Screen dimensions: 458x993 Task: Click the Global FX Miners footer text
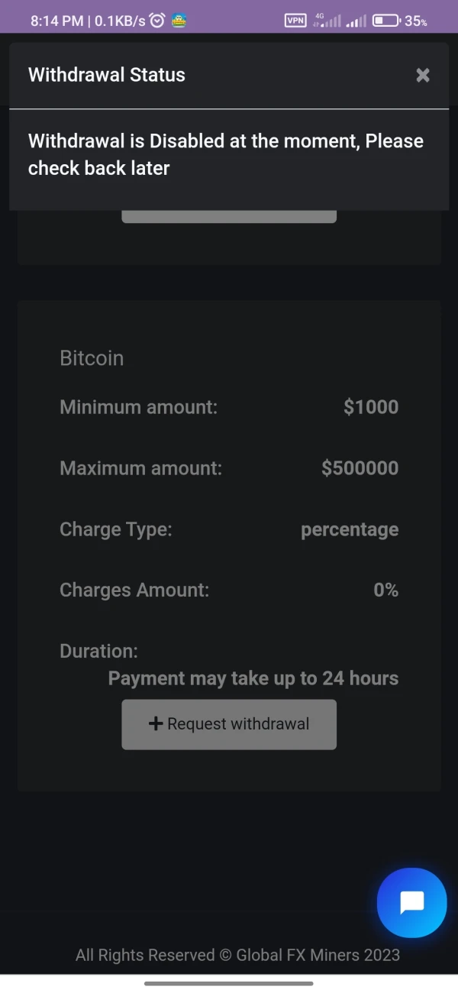coord(237,955)
